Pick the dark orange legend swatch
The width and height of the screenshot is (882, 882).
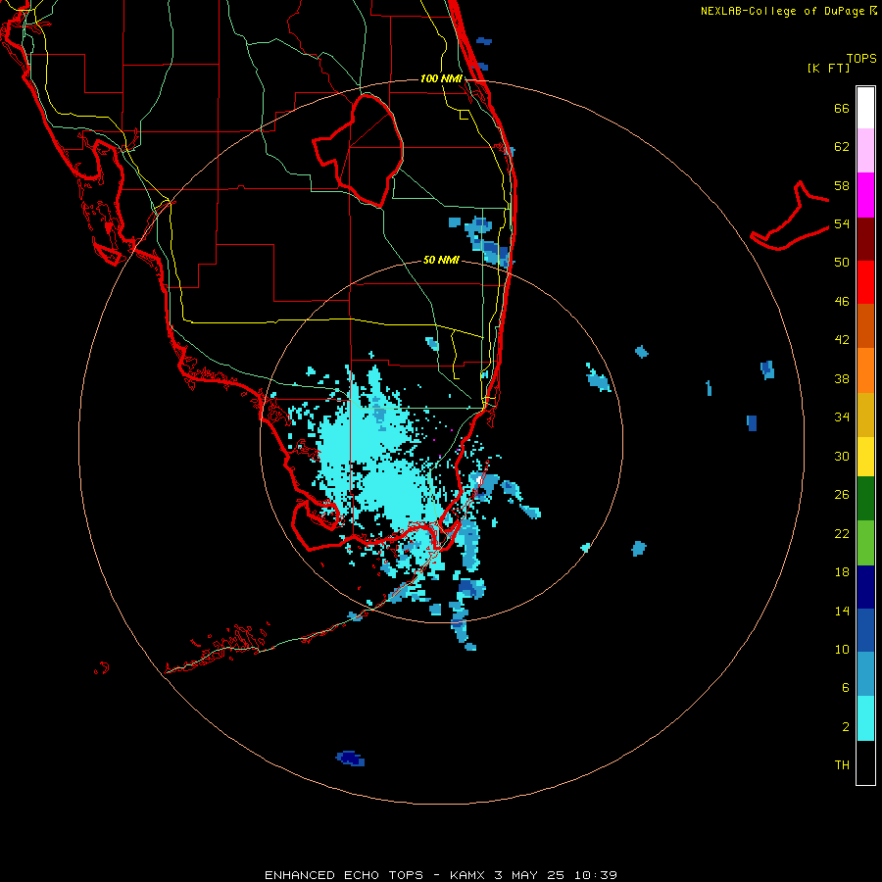[865, 325]
